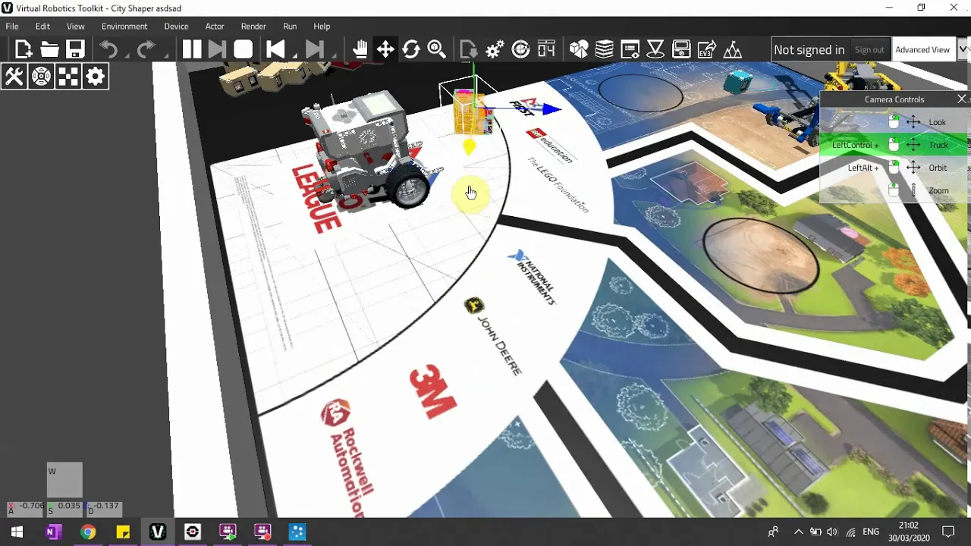
Task: Jump to the previous restore point
Action: tap(275, 50)
